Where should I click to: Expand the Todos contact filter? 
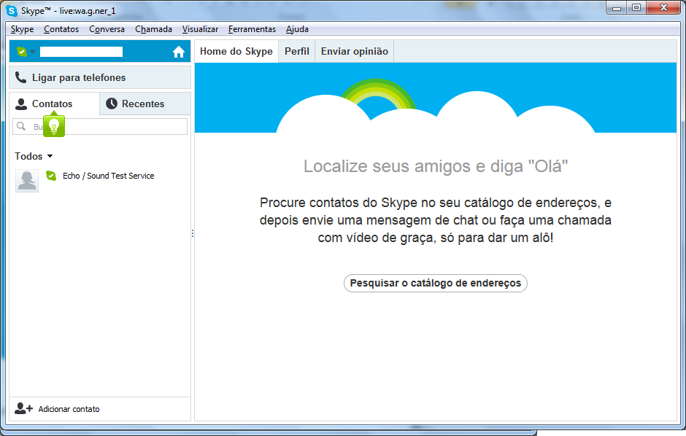(x=34, y=156)
